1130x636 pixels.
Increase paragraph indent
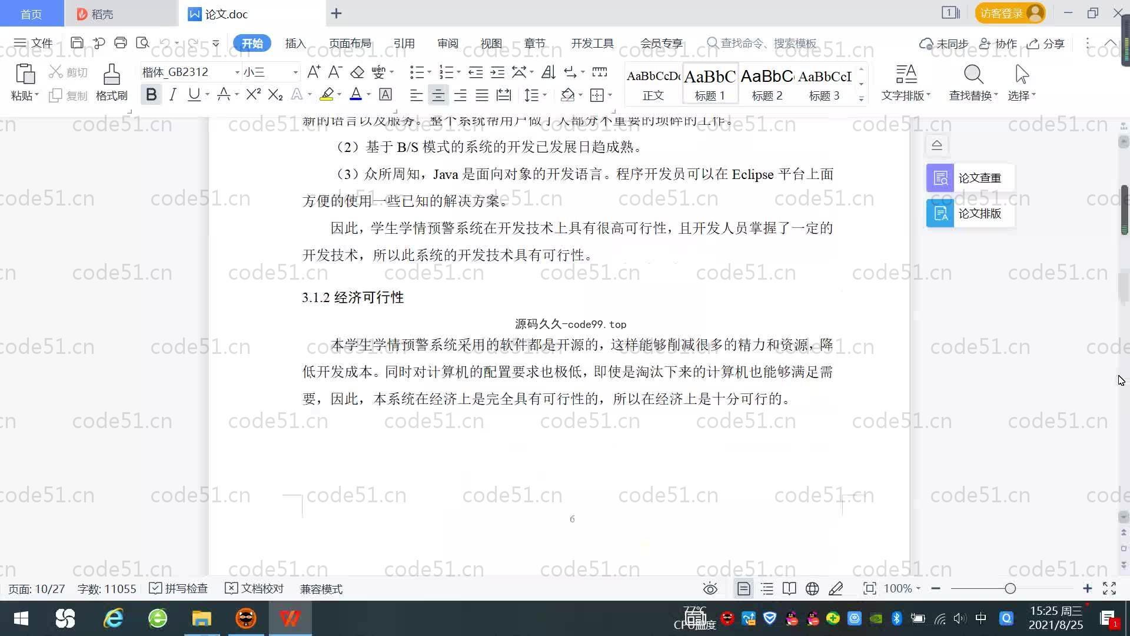click(x=497, y=72)
